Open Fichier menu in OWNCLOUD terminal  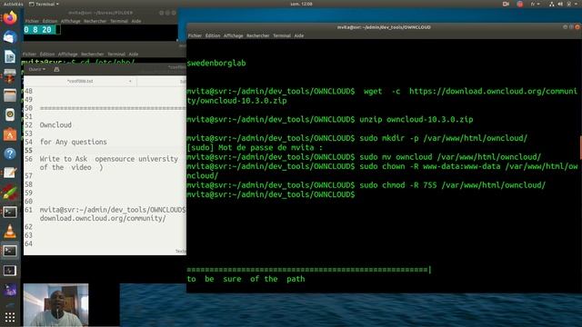195,35
